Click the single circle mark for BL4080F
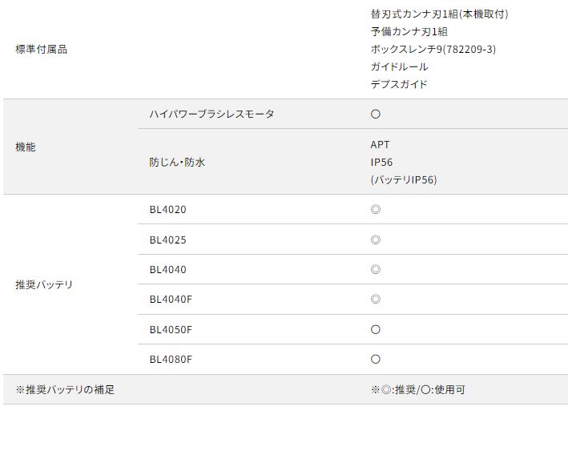The height and width of the screenshot is (459, 568). 375,360
